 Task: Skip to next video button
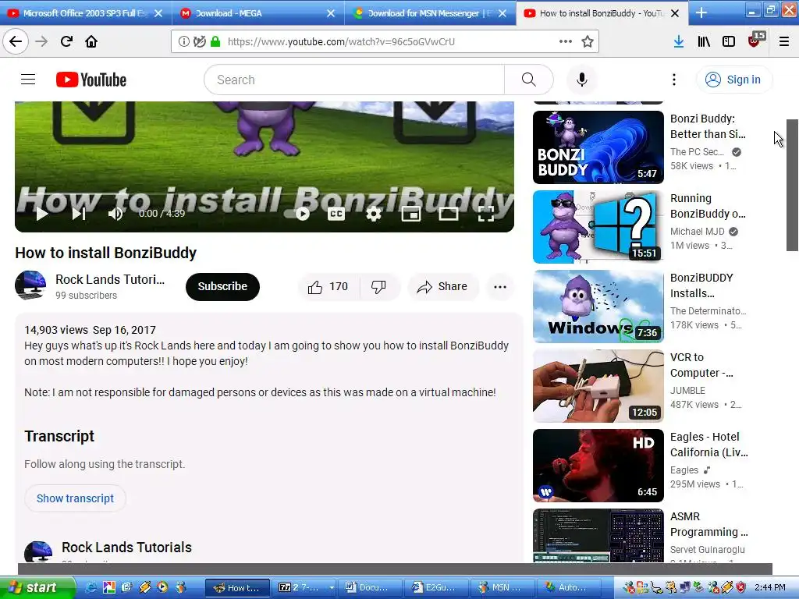[x=79, y=214]
